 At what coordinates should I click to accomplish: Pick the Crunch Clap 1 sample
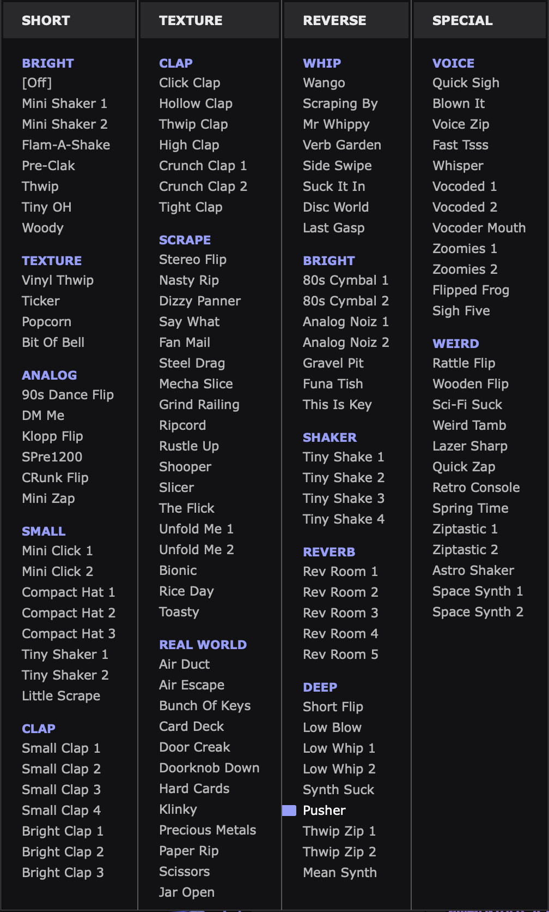point(203,166)
